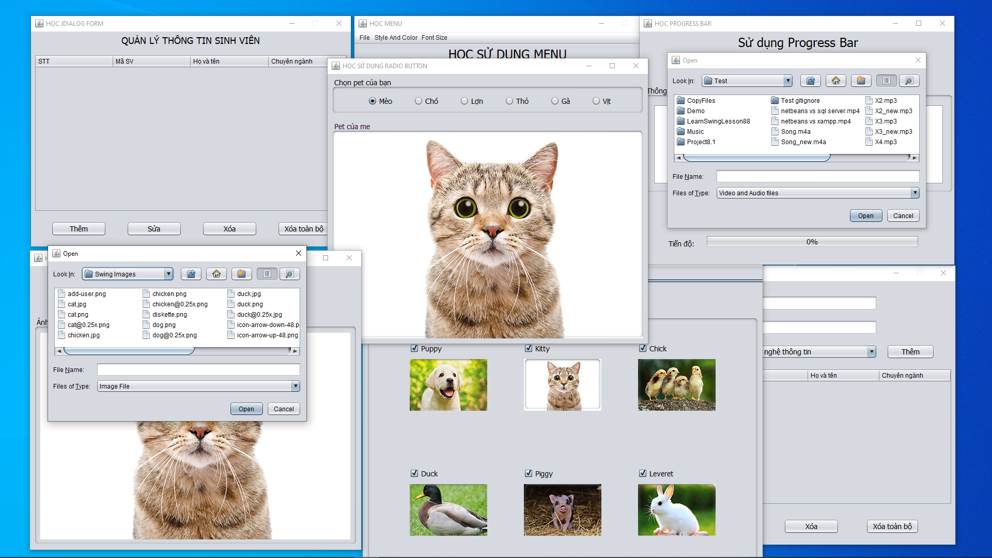
Task: Select the Chó radio button
Action: point(418,101)
